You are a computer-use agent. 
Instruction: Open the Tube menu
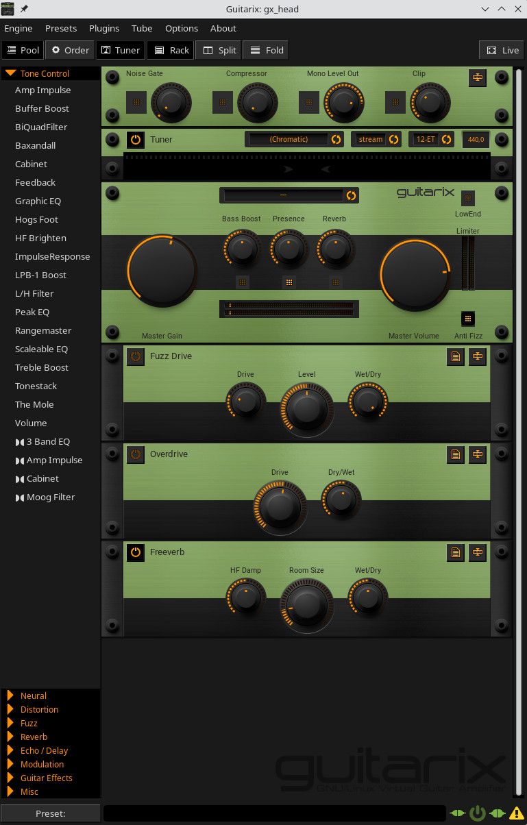pos(142,28)
